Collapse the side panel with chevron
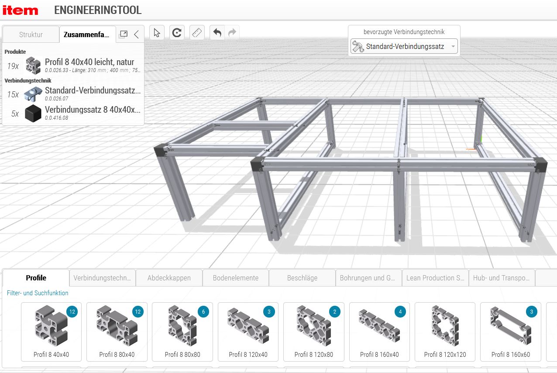The width and height of the screenshot is (557, 373). click(136, 35)
